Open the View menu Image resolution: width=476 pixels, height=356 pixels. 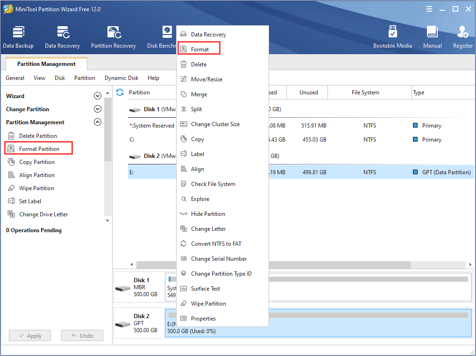[x=39, y=78]
